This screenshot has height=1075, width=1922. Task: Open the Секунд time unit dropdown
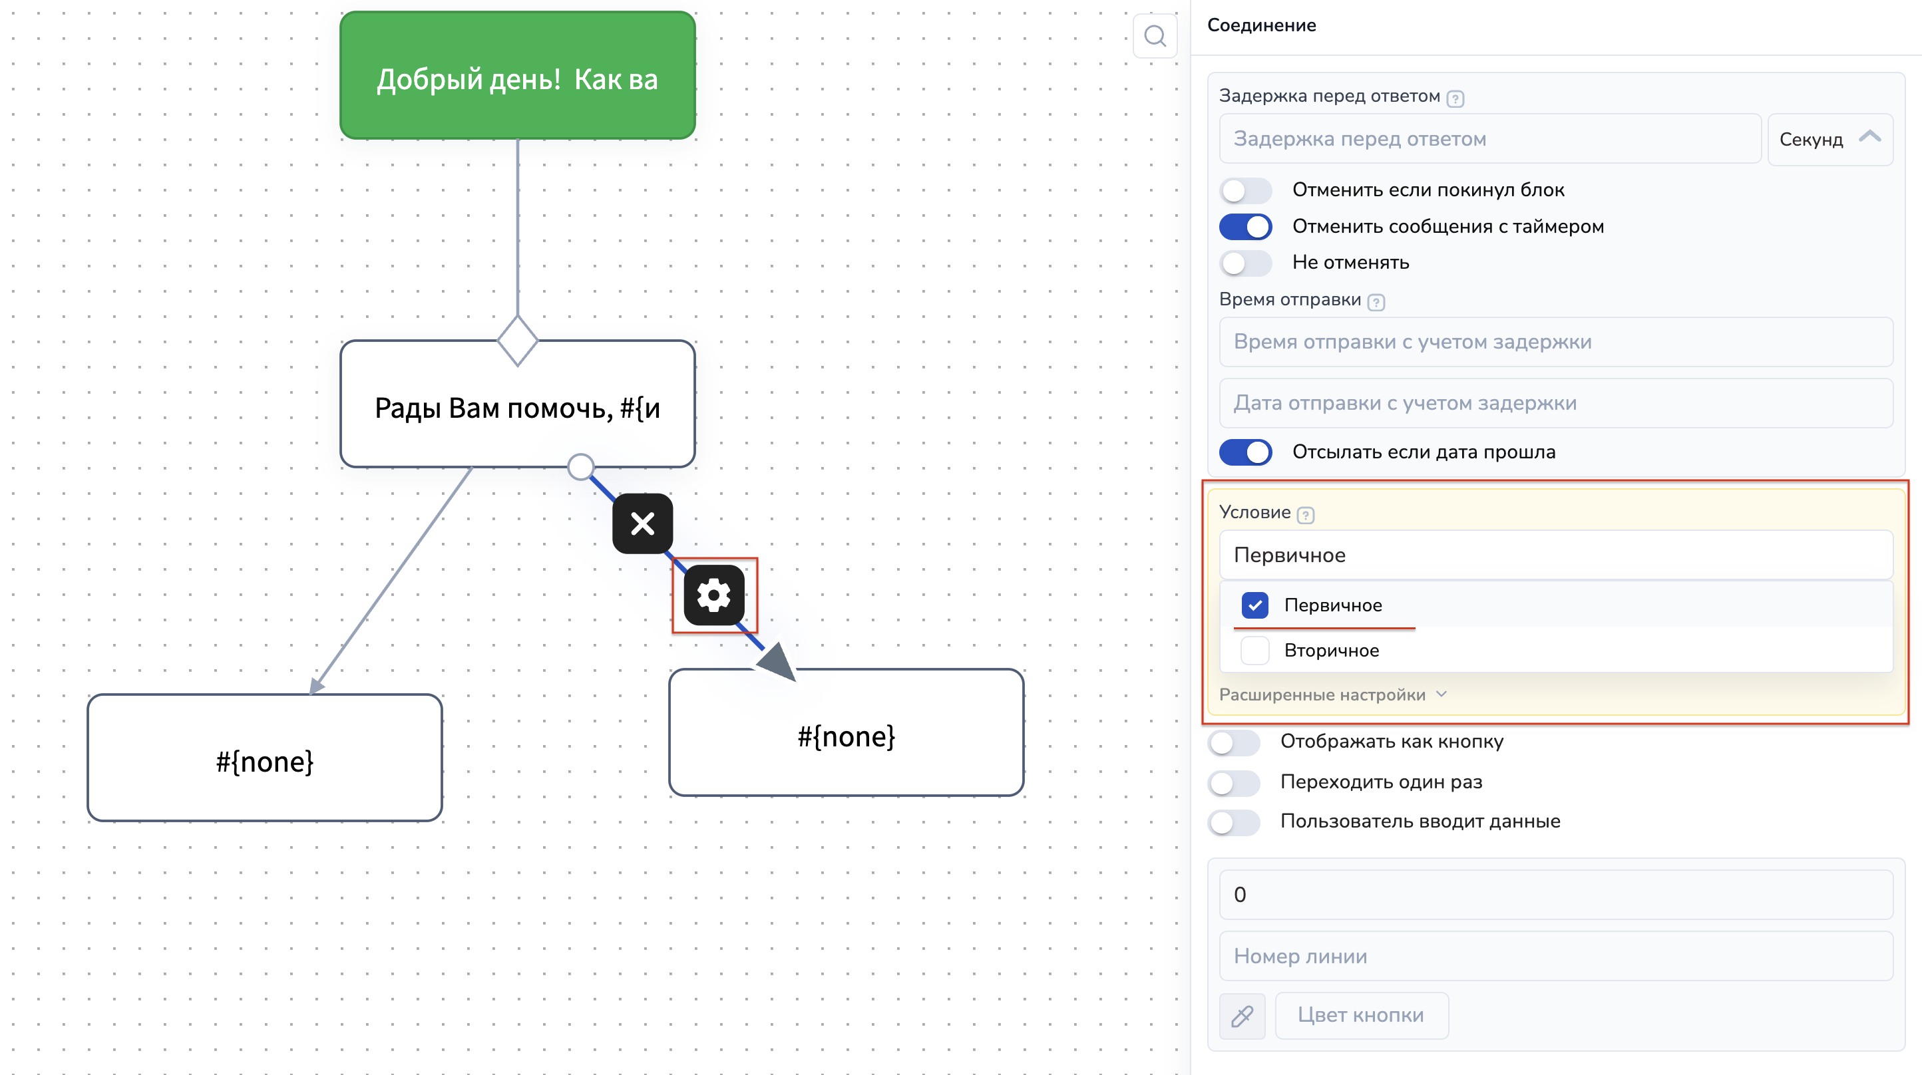pyautogui.click(x=1829, y=140)
